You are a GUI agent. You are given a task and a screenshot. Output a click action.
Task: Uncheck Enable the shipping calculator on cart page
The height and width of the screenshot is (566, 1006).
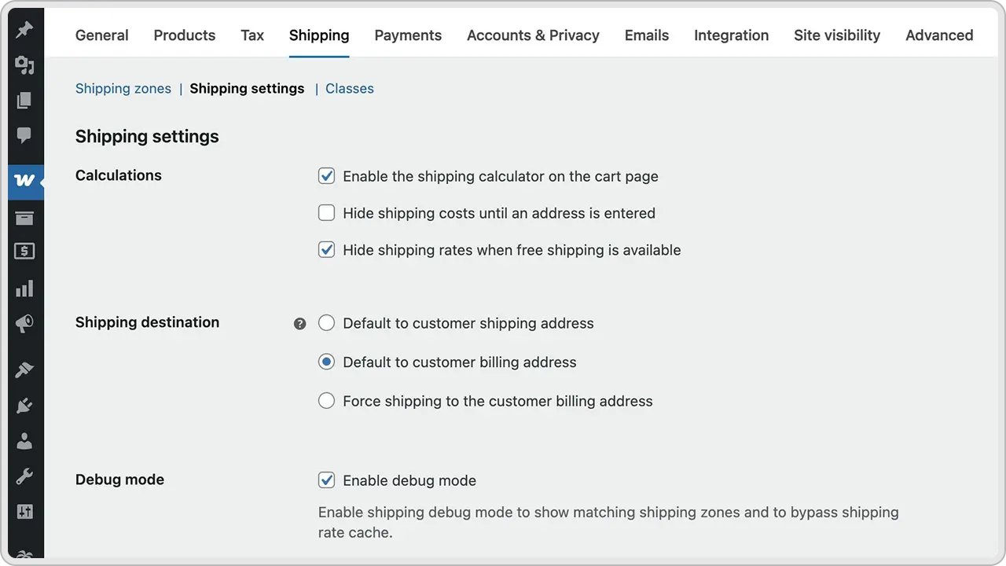[x=326, y=176]
